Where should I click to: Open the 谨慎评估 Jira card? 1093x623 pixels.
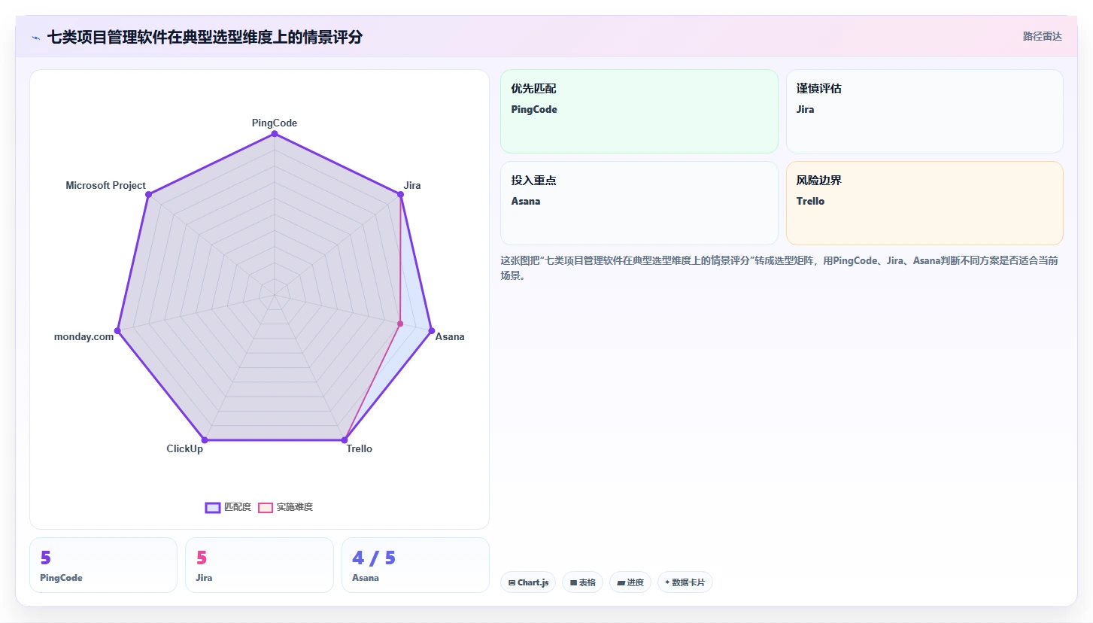pyautogui.click(x=924, y=111)
